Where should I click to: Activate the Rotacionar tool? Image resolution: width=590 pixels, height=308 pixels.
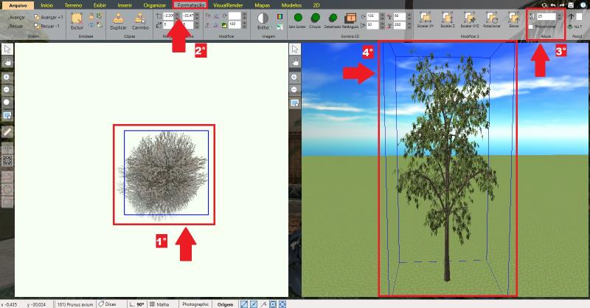(x=492, y=16)
